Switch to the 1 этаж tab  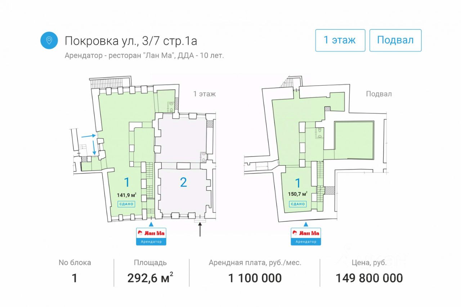[x=340, y=40]
